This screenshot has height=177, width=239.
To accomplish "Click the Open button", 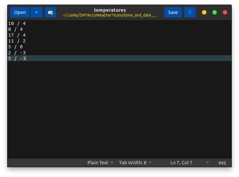I will point(20,12).
